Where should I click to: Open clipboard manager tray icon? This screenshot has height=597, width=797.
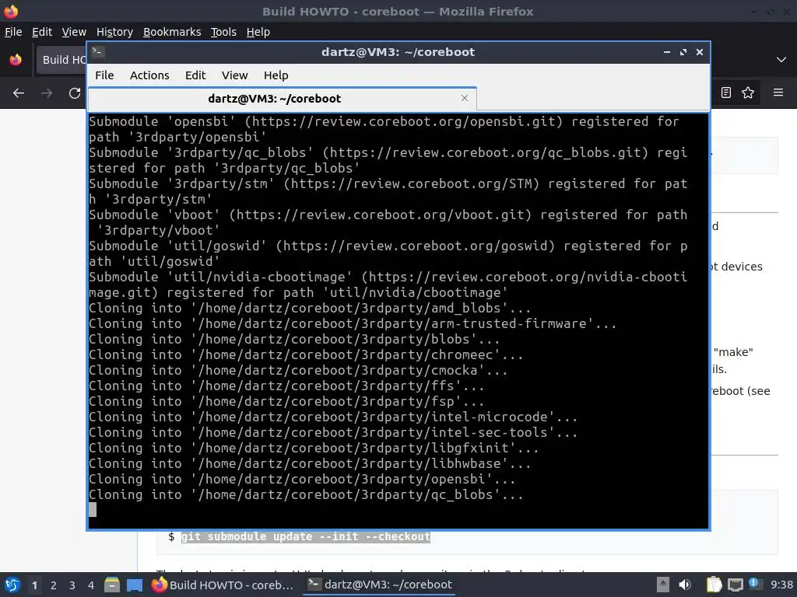click(x=714, y=585)
